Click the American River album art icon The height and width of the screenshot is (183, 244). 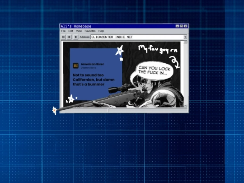tap(76, 66)
